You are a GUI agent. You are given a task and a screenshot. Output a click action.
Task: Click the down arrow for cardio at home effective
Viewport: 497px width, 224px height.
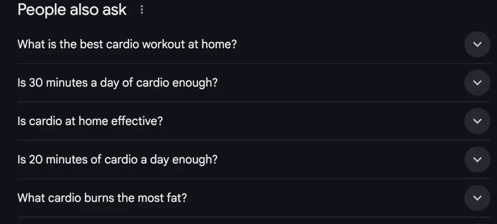point(478,121)
